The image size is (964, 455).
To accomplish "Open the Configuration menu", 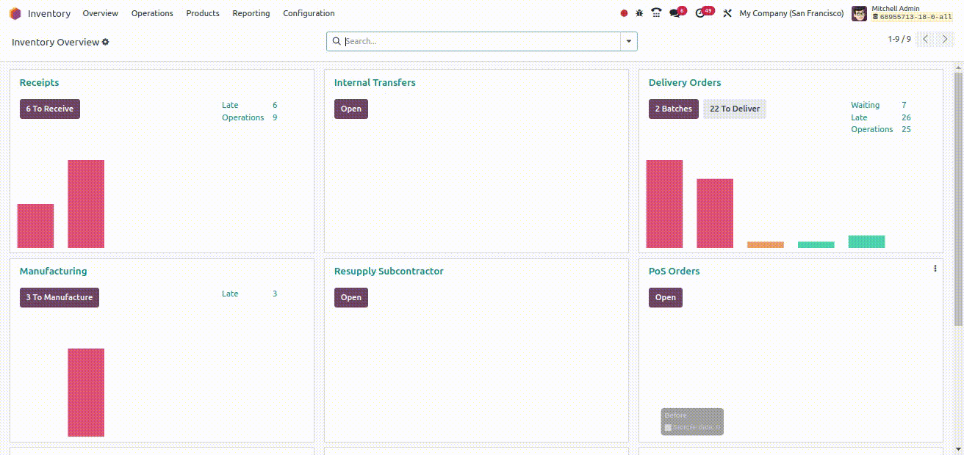I will [x=309, y=13].
